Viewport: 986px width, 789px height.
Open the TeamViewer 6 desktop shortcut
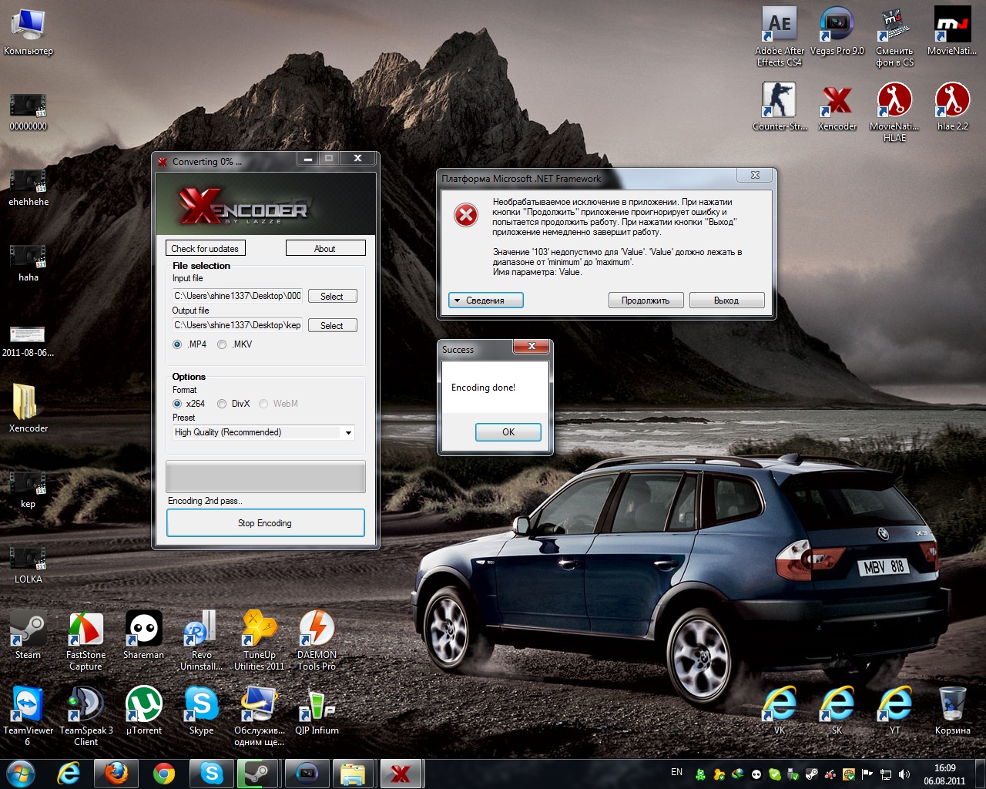[x=28, y=716]
